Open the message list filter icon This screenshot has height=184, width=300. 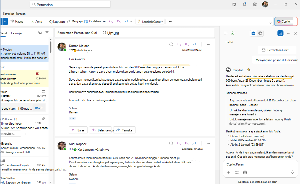click(x=47, y=33)
